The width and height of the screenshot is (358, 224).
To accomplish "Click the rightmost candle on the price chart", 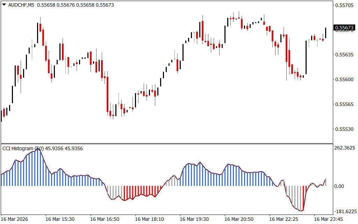I will 326,33.
